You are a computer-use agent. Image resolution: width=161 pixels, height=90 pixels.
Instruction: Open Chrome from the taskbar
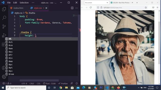(61, 88)
